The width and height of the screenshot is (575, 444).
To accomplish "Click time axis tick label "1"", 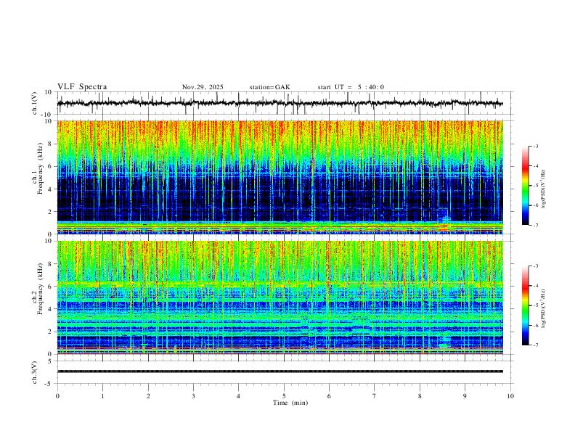I will point(102,396).
